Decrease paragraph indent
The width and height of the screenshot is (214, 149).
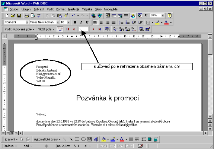pyautogui.click(x=134, y=22)
